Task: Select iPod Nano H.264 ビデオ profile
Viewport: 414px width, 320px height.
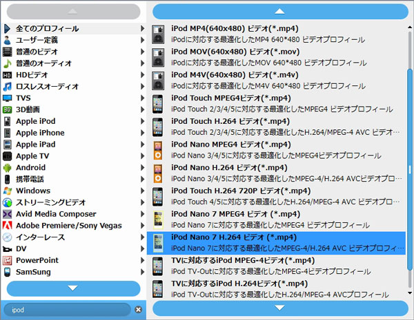Action: [276, 173]
